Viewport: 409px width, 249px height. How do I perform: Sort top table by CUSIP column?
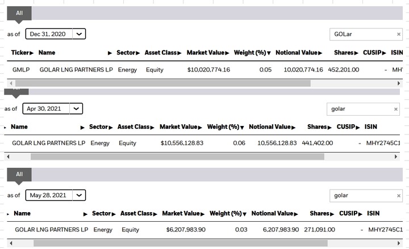coord(374,53)
